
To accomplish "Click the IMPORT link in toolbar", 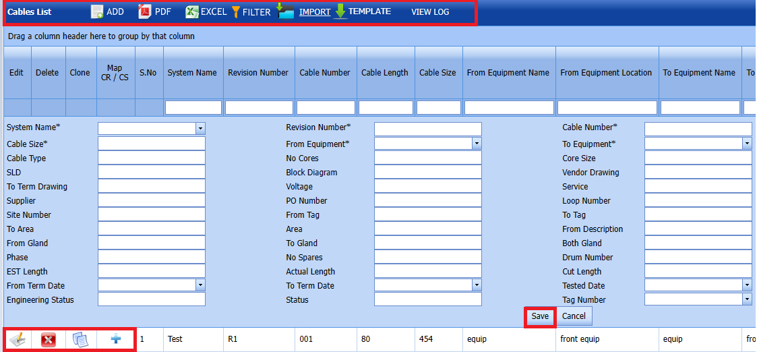I will [x=314, y=12].
